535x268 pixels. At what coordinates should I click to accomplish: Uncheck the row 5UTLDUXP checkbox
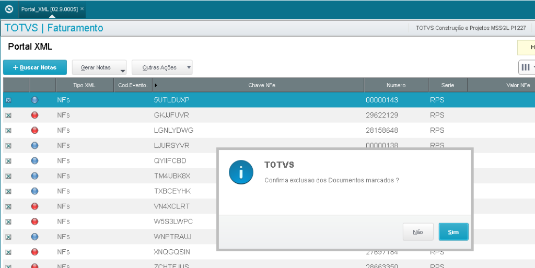click(8, 100)
